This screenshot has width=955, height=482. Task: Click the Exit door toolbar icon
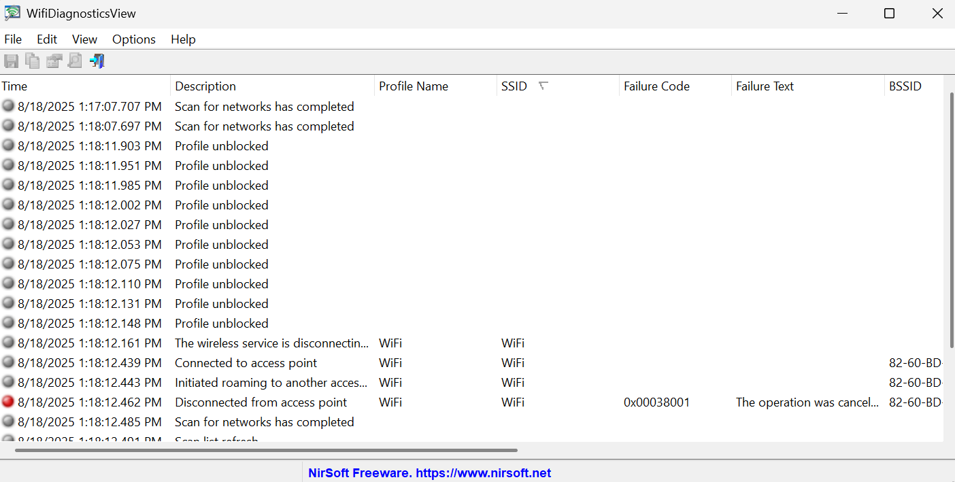[x=97, y=61]
